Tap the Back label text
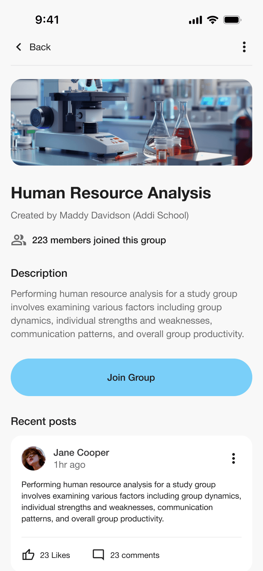This screenshot has width=263, height=571. coord(40,47)
